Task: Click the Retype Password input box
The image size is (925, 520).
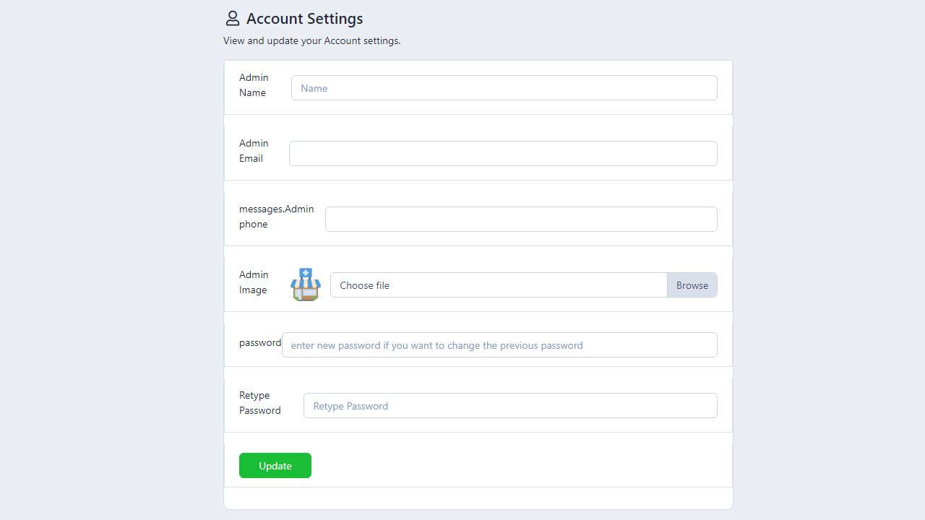Action: point(510,406)
